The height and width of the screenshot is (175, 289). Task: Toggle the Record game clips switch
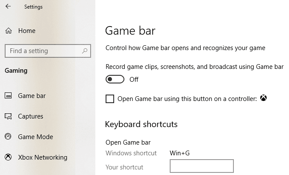115,79
